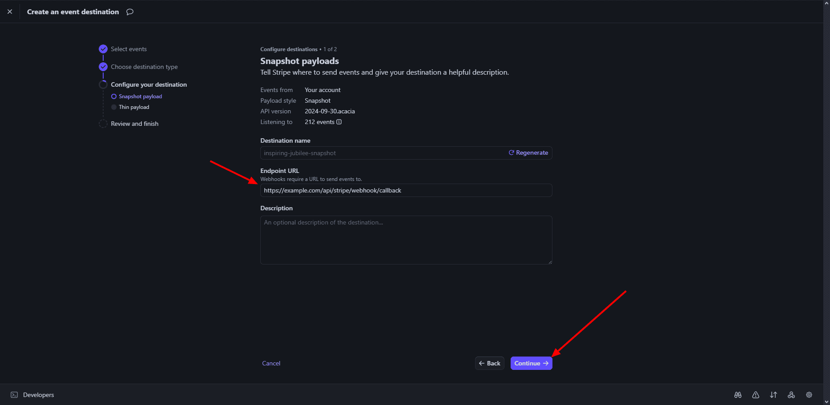Click the Continue button
The height and width of the screenshot is (405, 830).
point(531,363)
